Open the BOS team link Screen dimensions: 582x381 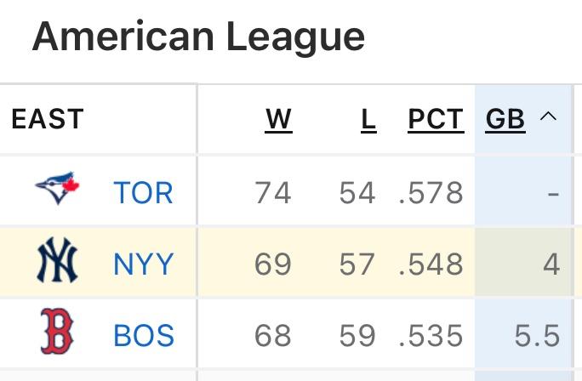pos(143,336)
